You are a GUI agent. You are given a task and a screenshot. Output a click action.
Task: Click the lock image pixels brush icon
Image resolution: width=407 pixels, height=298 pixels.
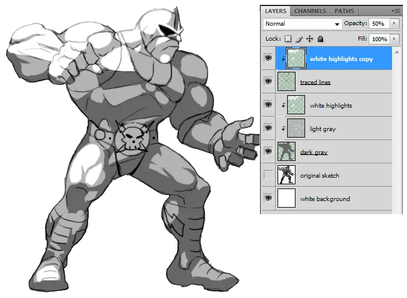click(299, 39)
